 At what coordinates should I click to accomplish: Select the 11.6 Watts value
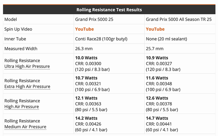[157, 78]
